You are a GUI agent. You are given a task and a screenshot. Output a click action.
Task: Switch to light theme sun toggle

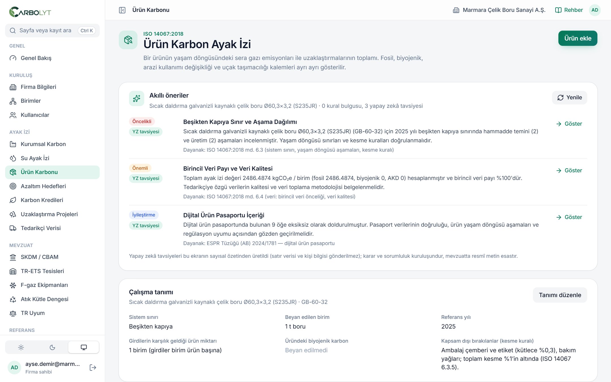click(21, 347)
